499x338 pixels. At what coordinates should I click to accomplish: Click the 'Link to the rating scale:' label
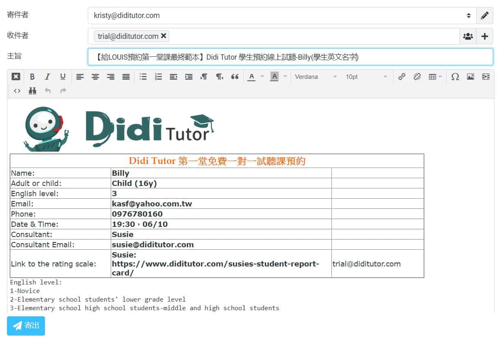54,264
